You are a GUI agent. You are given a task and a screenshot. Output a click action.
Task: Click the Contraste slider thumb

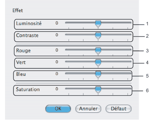point(98,36)
